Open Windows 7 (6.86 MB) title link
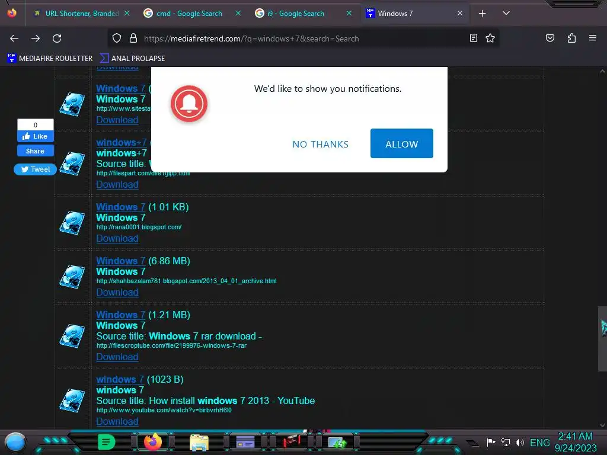Screen dimensions: 607x455 click(x=120, y=261)
